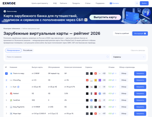Click the ChocoPay row logo icon
This screenshot has width=152, height=117.
pos(11,80)
